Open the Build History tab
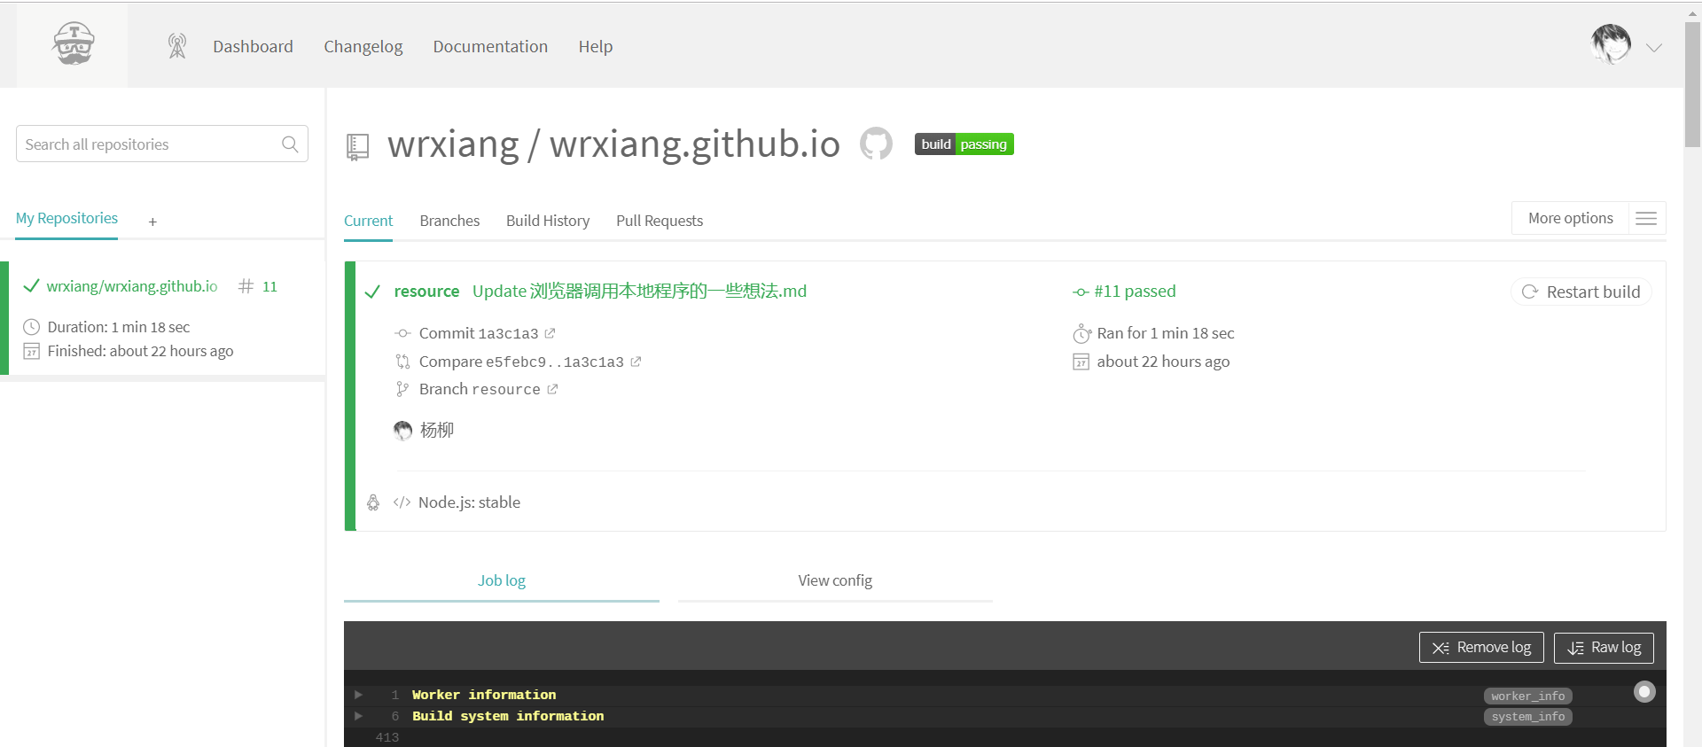The height and width of the screenshot is (747, 1702). (x=548, y=221)
